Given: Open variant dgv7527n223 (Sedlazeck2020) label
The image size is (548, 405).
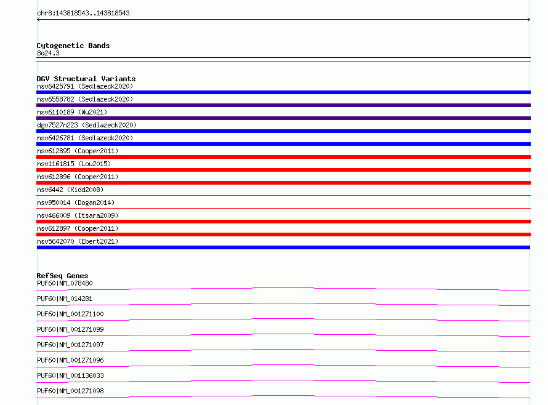Looking at the screenshot, I should 87,125.
